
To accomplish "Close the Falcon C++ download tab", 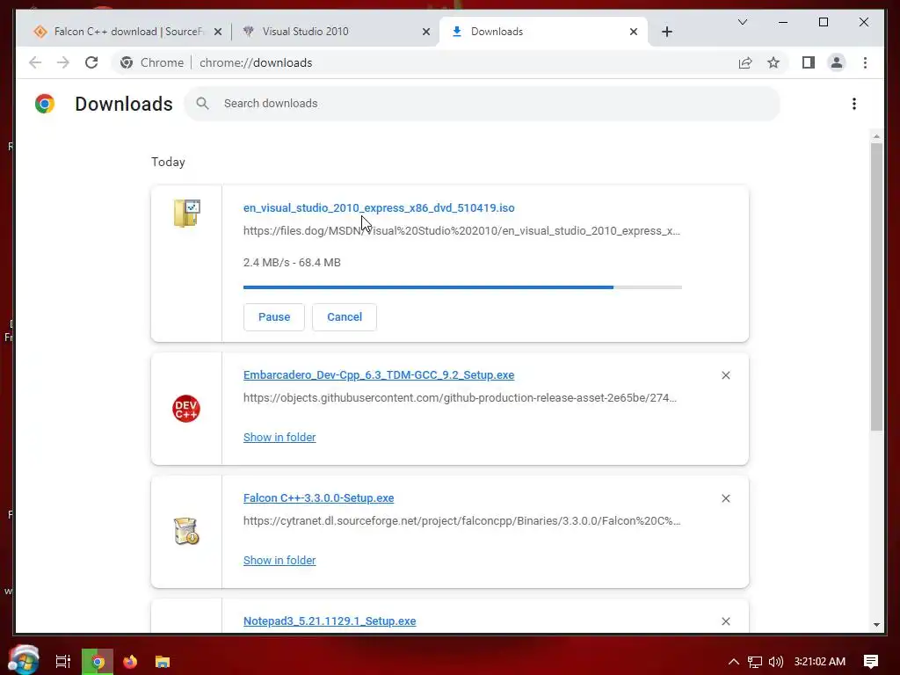I will [218, 32].
